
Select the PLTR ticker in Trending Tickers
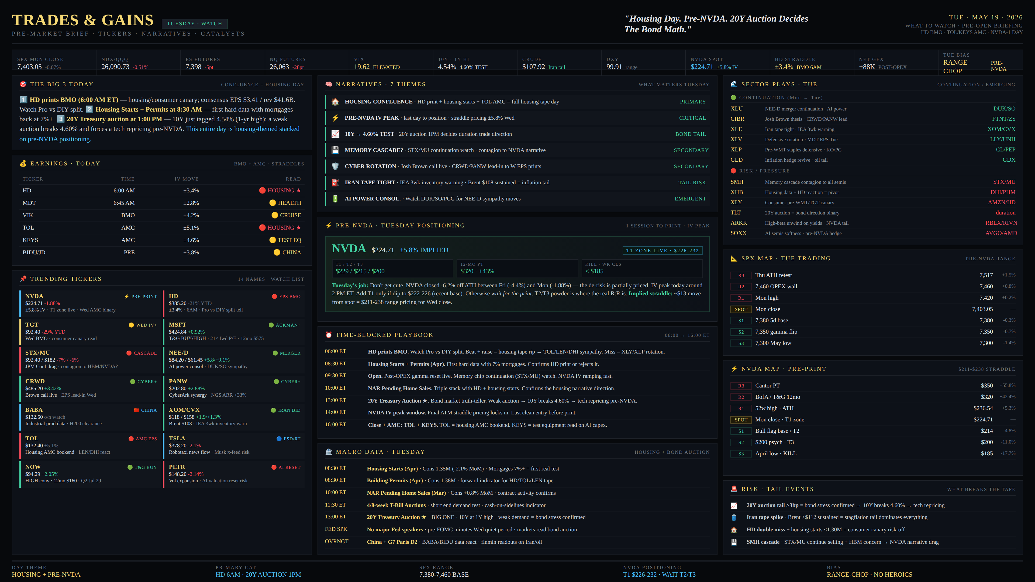pos(177,467)
